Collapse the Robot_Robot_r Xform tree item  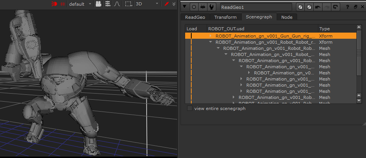pos(211,42)
